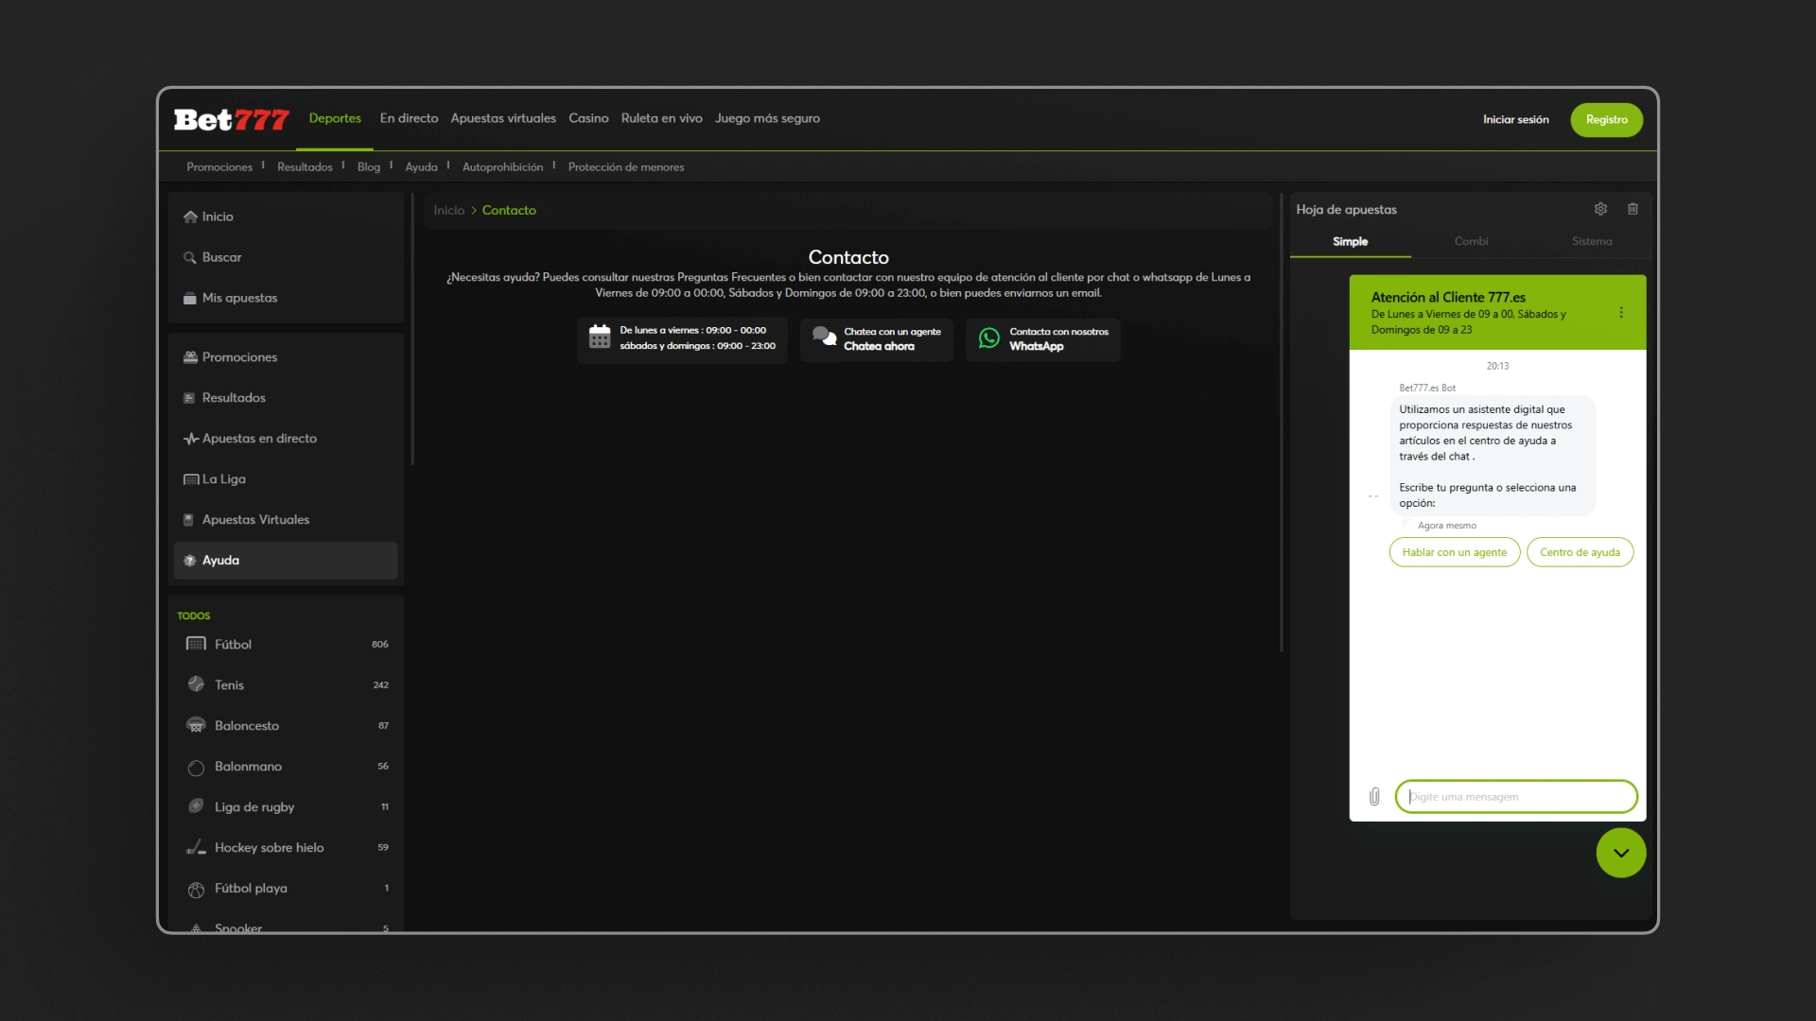Click Hablar con un agente button
Screen dimensions: 1816x1021
(x=1454, y=552)
